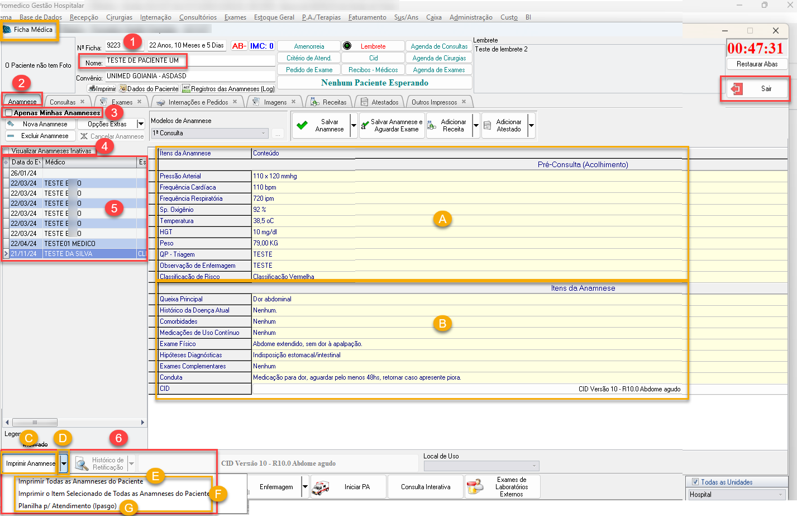The height and width of the screenshot is (516, 797).
Task: Open the Registros das Anamneses (Log)
Action: [x=228, y=89]
